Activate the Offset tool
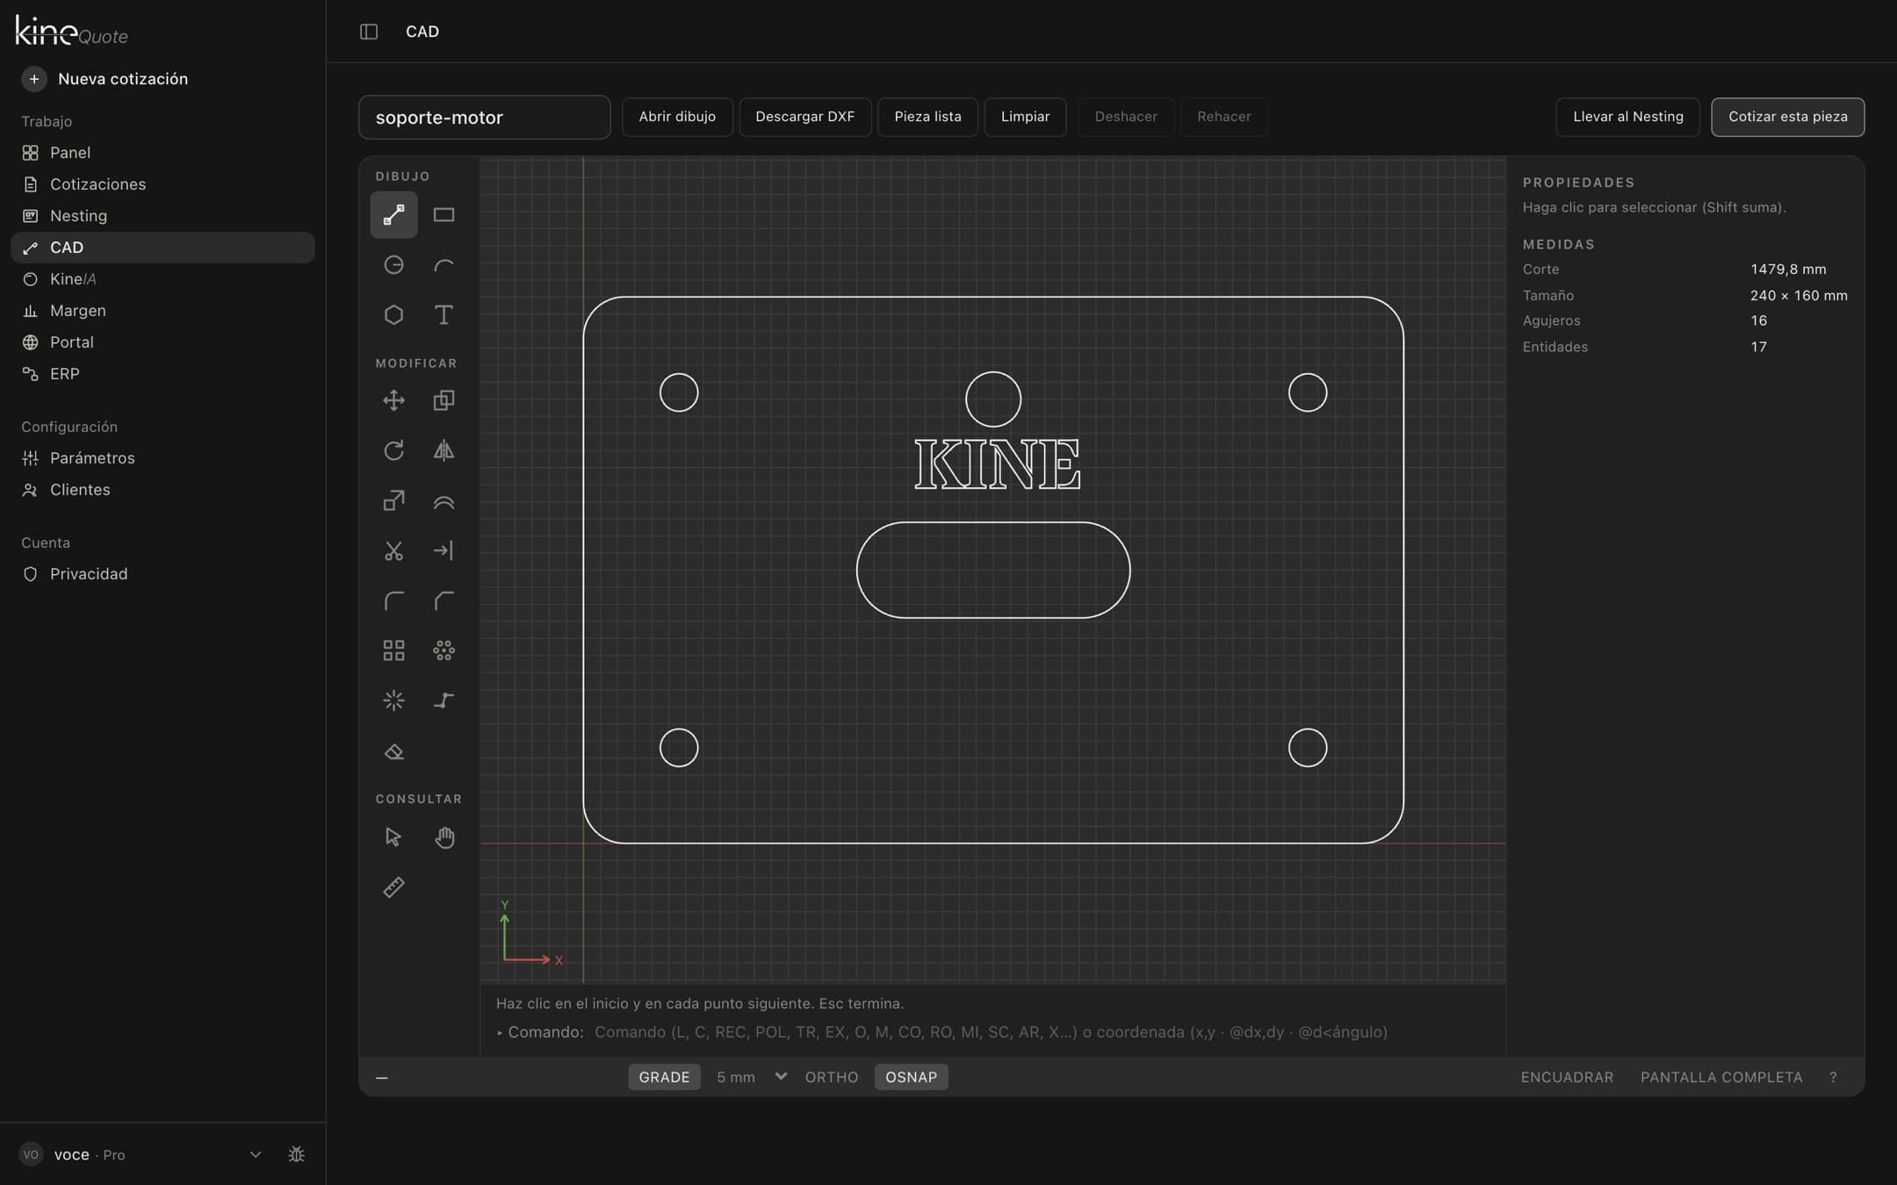1897x1185 pixels. point(444,501)
